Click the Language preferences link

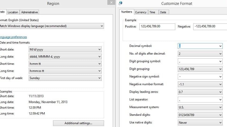pos(13,37)
